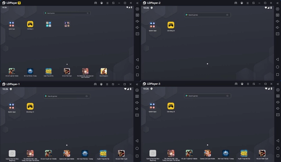Increase volume in LDPlayer-2 sidebar
This screenshot has height=162, width=281.
278,21
